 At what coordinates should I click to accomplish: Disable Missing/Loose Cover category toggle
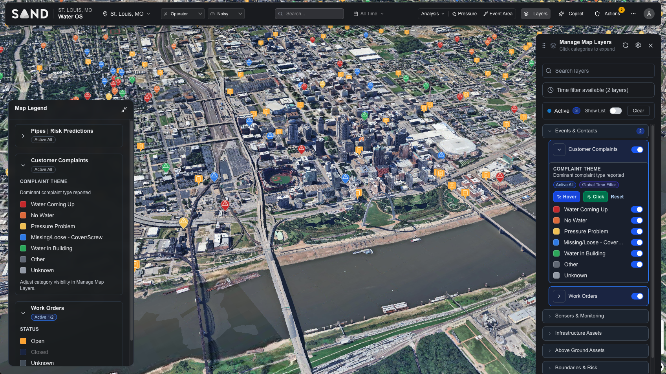(x=637, y=242)
